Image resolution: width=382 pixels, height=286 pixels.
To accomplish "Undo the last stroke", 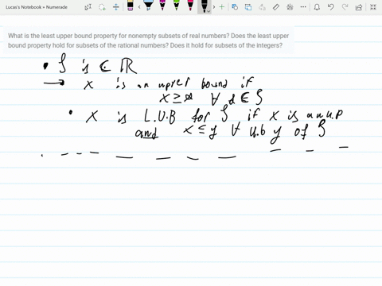I will (x=331, y=7).
